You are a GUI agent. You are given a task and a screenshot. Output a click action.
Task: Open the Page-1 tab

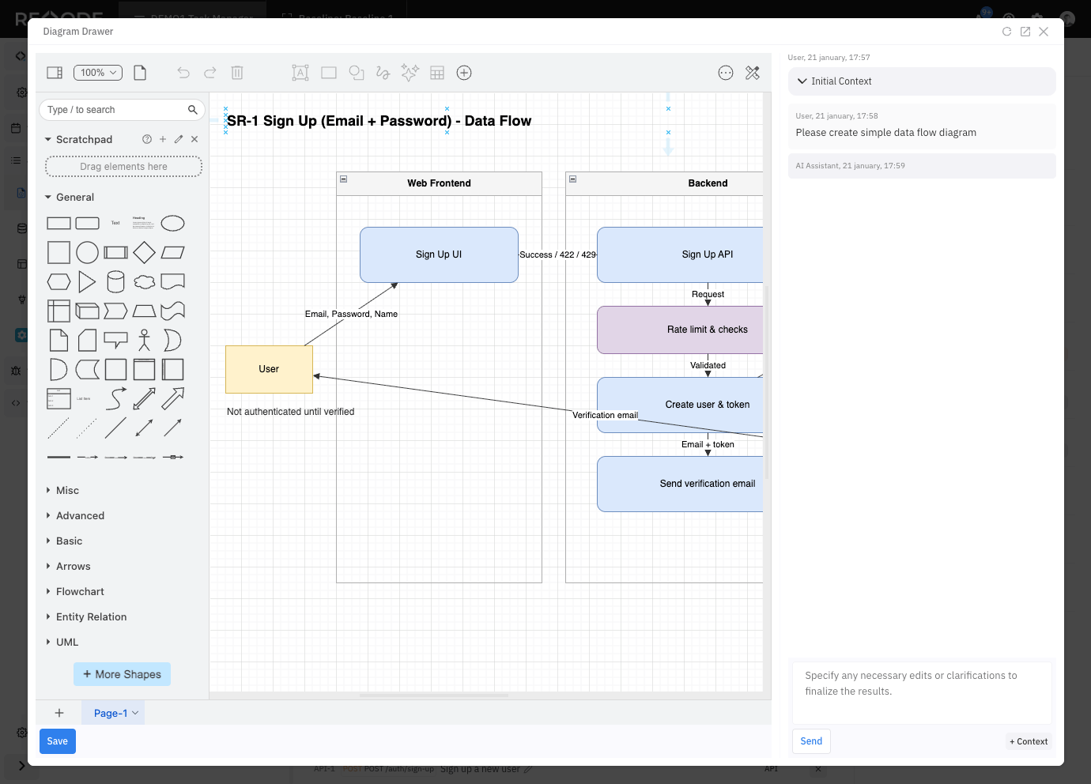coord(111,713)
